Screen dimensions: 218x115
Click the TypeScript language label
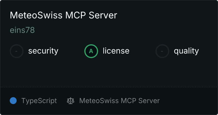[x=39, y=101]
